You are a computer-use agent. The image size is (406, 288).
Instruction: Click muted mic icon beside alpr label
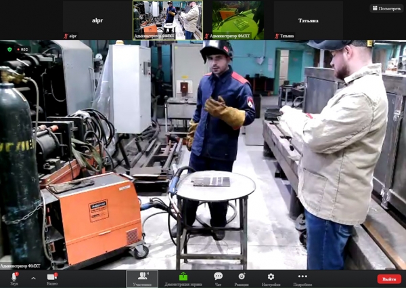[x=66, y=36]
